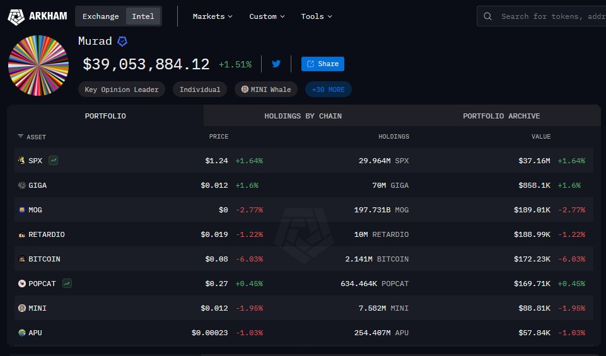
Task: Click the GIGA token icon
Action: (21, 185)
